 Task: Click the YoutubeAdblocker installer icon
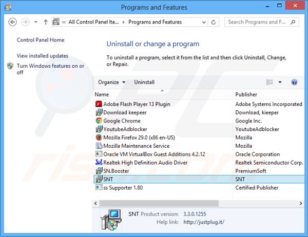[99, 129]
